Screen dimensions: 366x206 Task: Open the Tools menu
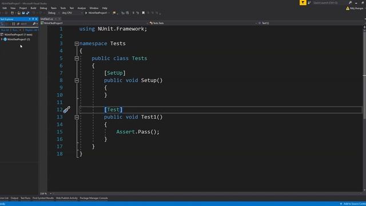pos(63,8)
